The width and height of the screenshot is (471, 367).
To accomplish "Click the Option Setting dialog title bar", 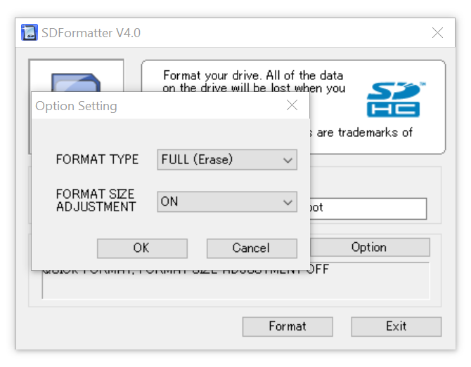I will click(x=155, y=107).
